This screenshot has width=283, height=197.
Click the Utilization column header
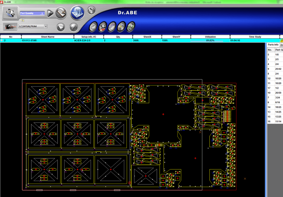tap(210, 37)
